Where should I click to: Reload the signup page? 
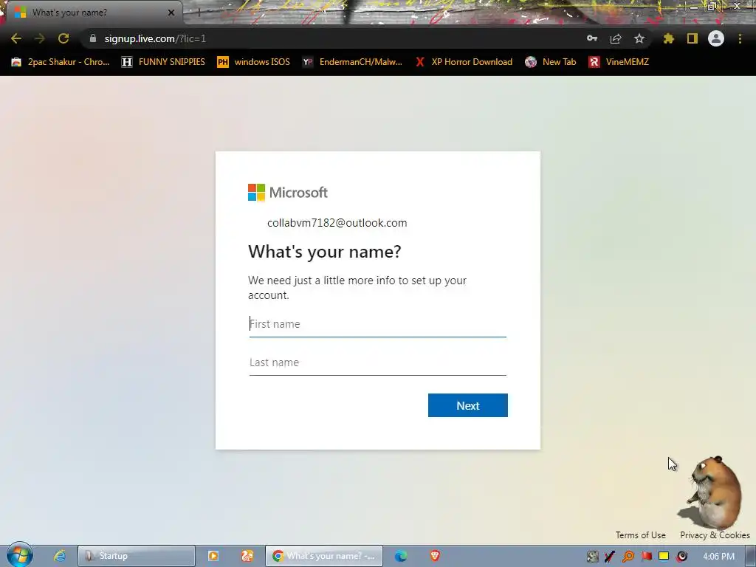tap(63, 38)
